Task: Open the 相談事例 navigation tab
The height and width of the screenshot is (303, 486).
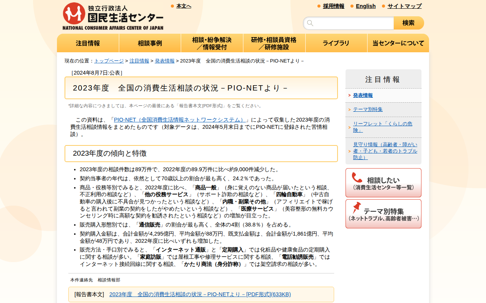Action: coord(150,43)
